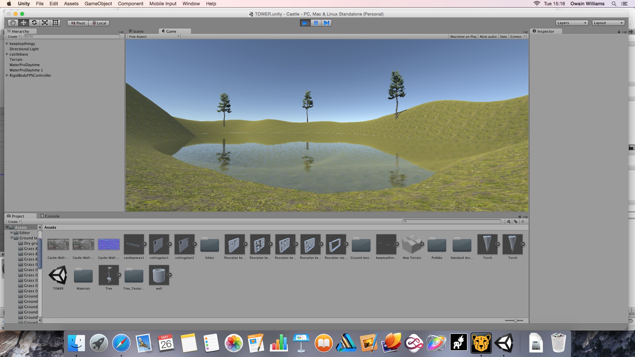Pause the running game
The image size is (635, 357).
tap(316, 23)
